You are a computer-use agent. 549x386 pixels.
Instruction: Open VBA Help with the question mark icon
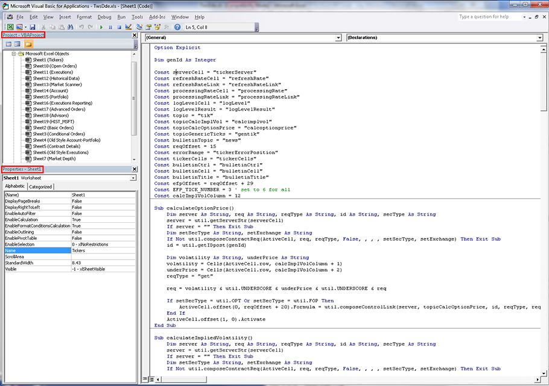coord(177,27)
